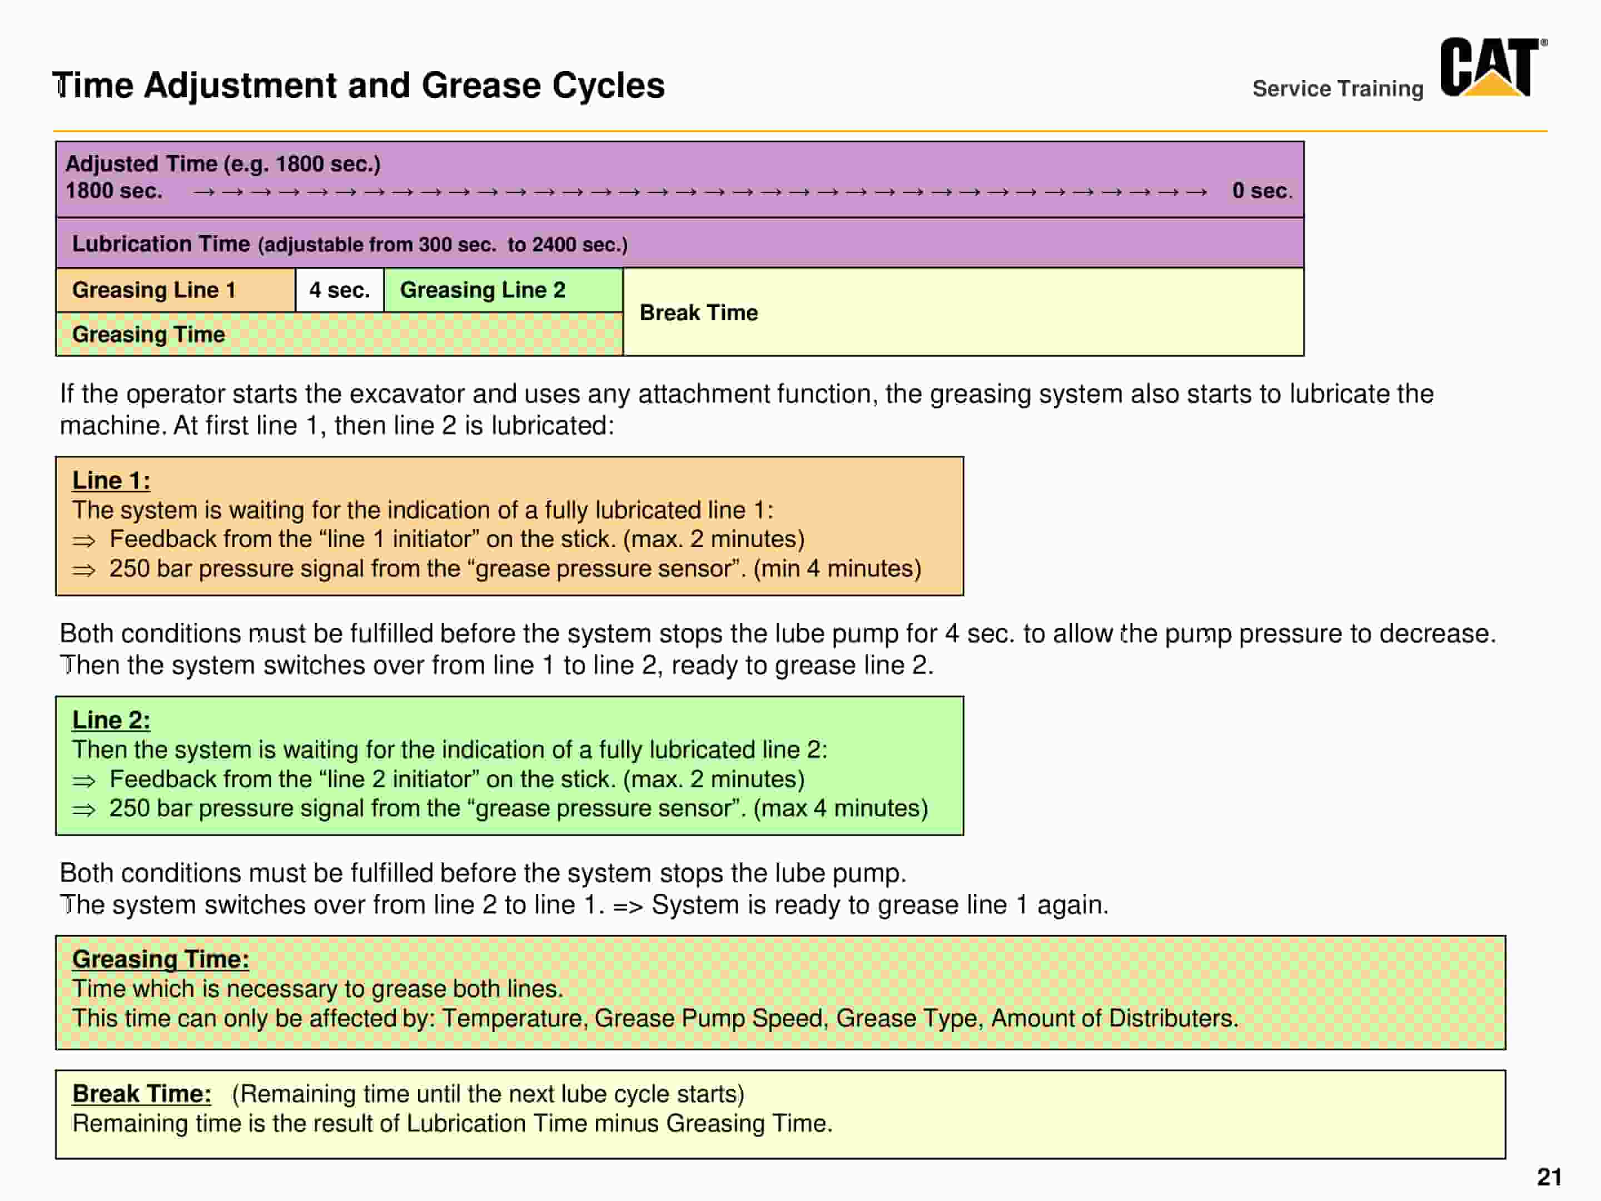
Task: Click the CAT logo
Action: pos(1493,67)
